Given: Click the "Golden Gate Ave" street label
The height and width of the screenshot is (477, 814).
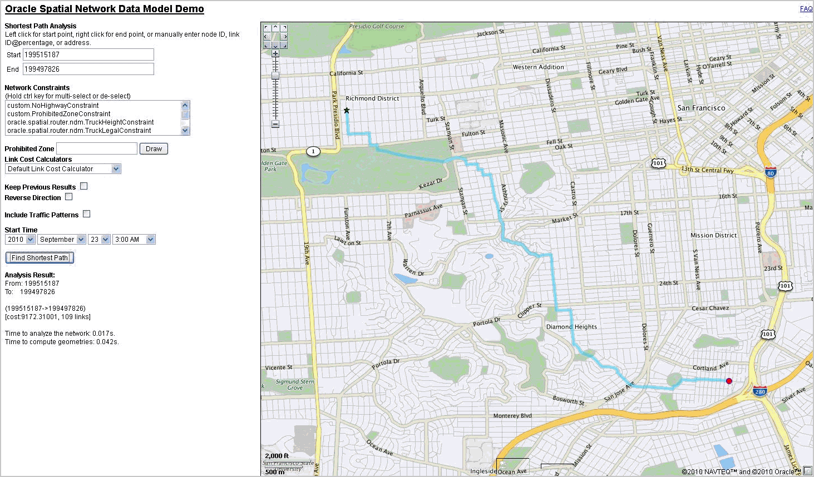Looking at the screenshot, I should [x=637, y=101].
